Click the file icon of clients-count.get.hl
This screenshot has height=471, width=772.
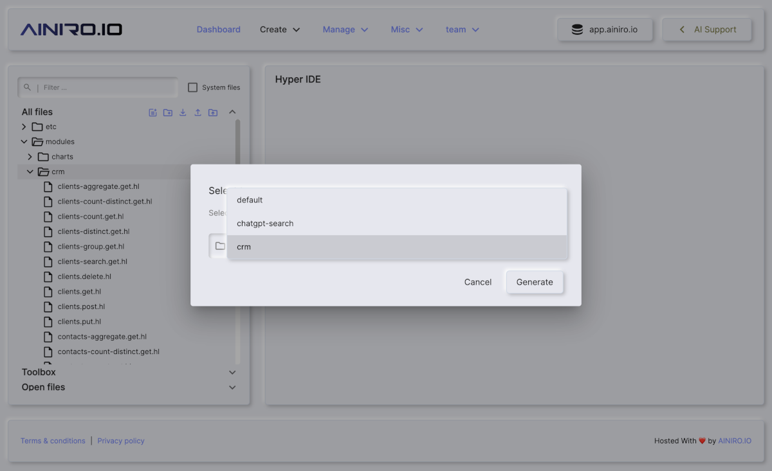48,217
